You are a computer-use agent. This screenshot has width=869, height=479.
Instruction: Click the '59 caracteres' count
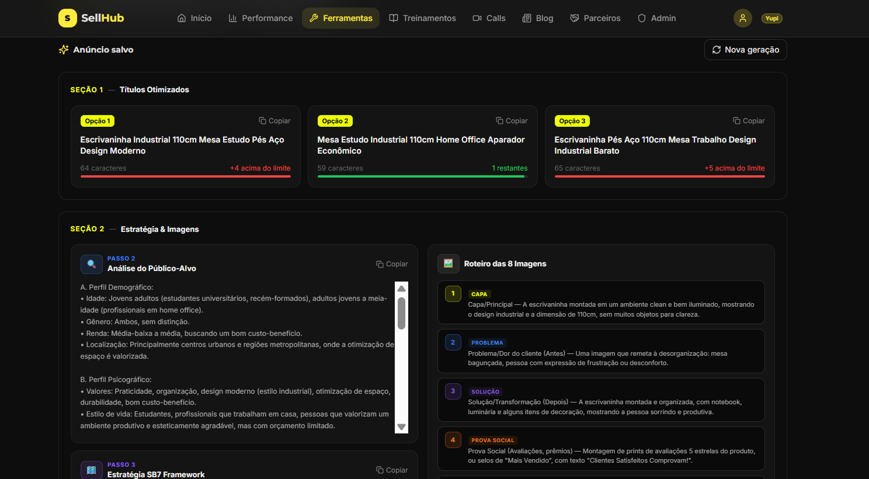click(x=340, y=168)
